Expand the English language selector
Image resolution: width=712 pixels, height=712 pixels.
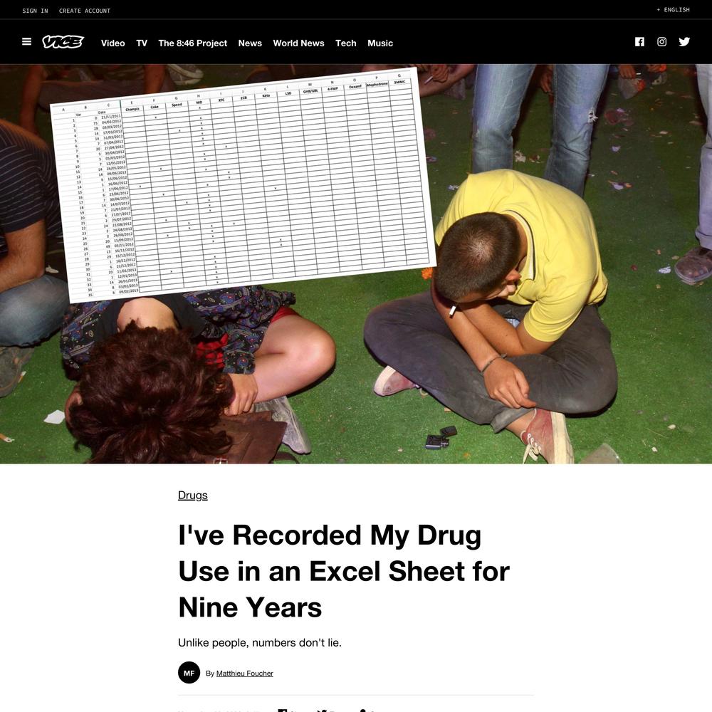[x=673, y=10]
